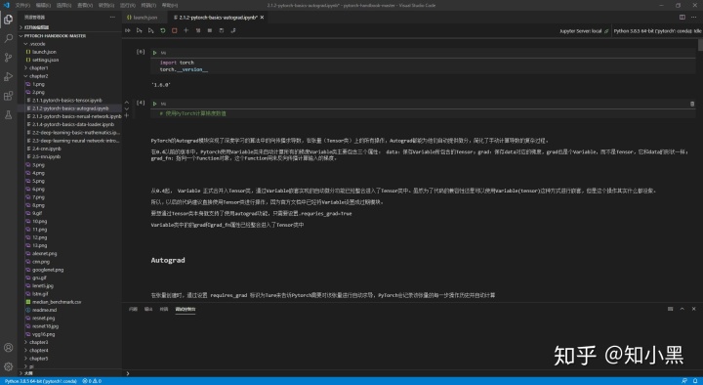
Task: Click the run-cell-and-below toolbar icon
Action: [x=151, y=30]
